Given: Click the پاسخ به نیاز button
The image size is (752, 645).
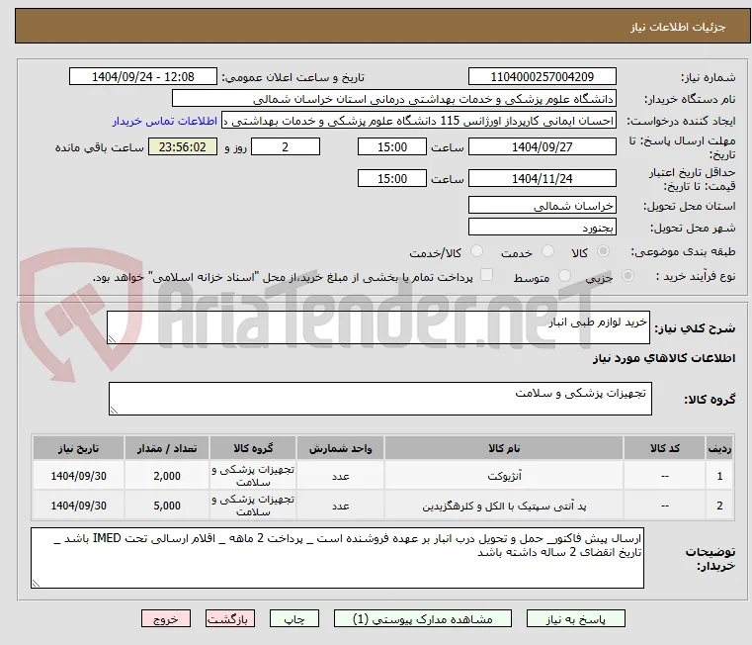Looking at the screenshot, I should (x=575, y=618).
